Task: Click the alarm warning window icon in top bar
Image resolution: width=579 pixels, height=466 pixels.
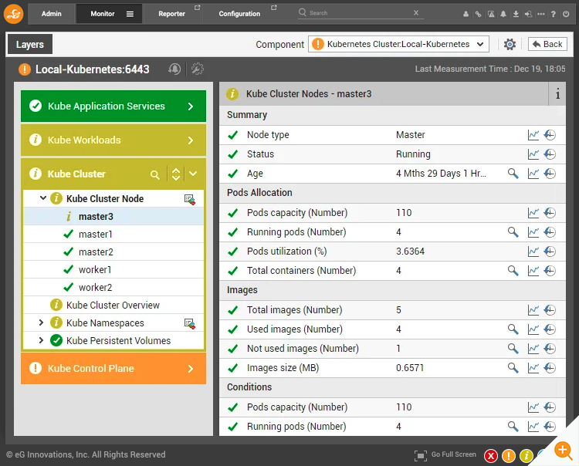Action: pos(491,14)
